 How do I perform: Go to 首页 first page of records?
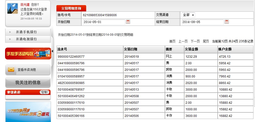pos(172,41)
